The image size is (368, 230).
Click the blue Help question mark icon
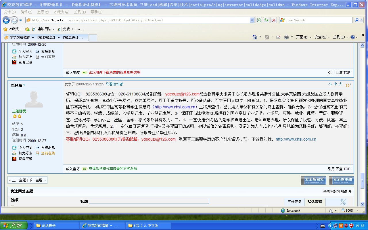353,37
